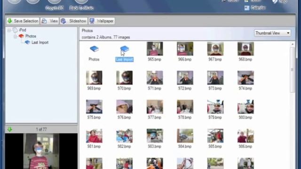Screen dimensions: 301x169
Task: Click 'contains 2 Albums, 77 images' text
Action: [106, 37]
